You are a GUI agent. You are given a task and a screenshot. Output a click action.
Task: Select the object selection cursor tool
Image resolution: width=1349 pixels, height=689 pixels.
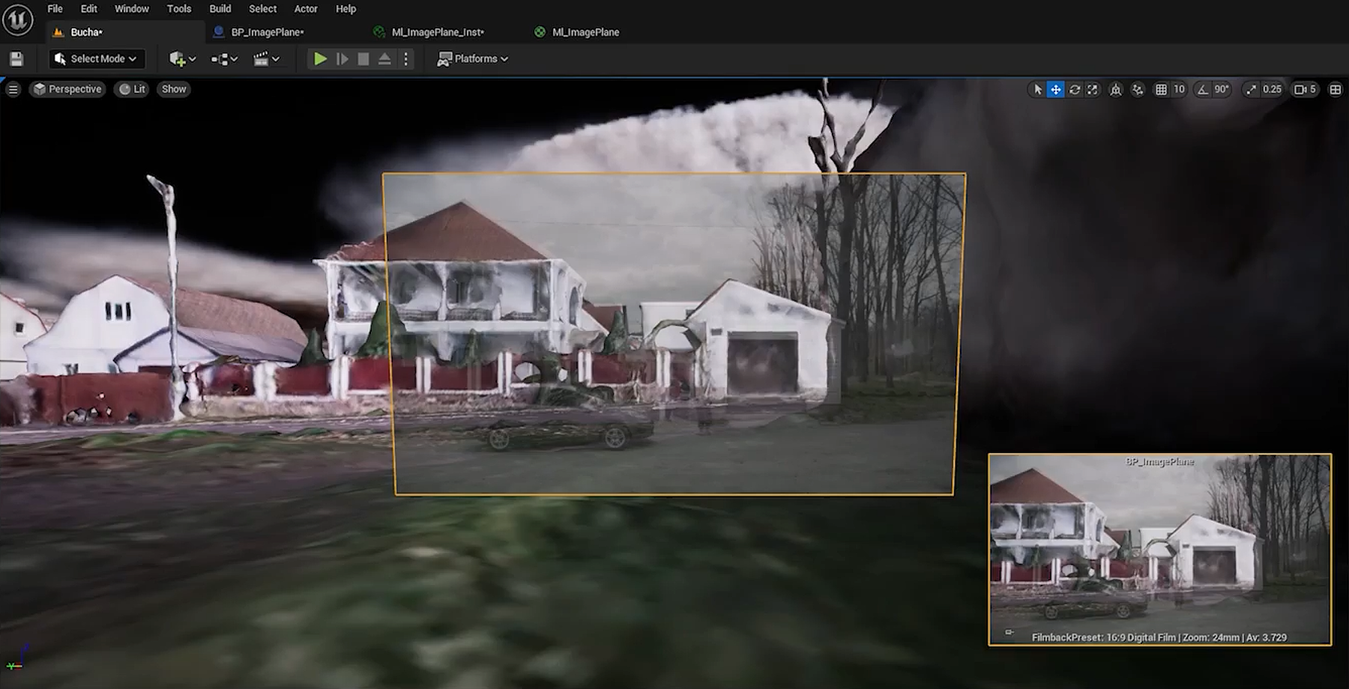[x=1037, y=89]
